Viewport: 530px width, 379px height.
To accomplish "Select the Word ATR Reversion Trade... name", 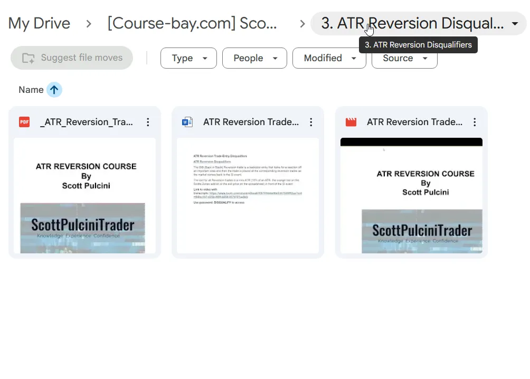I will [251, 122].
